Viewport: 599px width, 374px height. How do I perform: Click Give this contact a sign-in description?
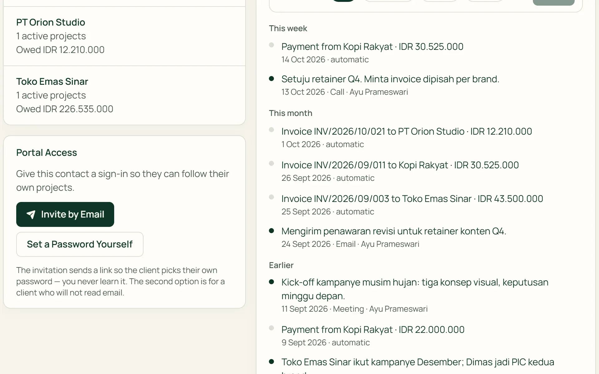tap(123, 181)
